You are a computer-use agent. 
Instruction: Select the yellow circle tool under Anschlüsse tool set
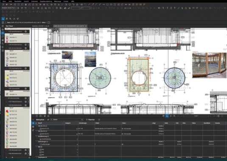[7, 78]
